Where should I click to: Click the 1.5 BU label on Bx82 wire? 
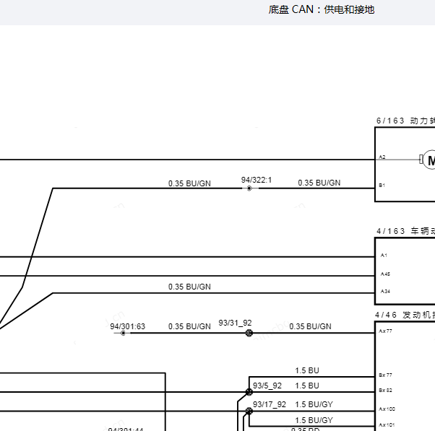point(307,386)
